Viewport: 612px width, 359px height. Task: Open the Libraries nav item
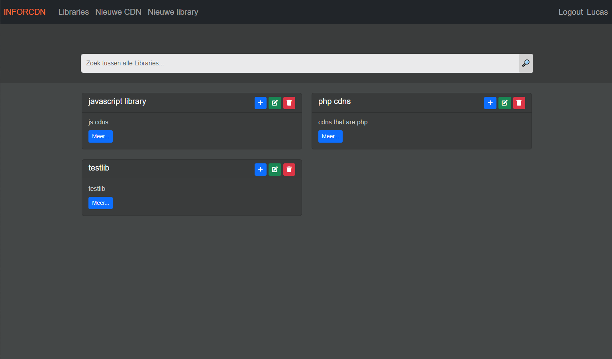74,12
